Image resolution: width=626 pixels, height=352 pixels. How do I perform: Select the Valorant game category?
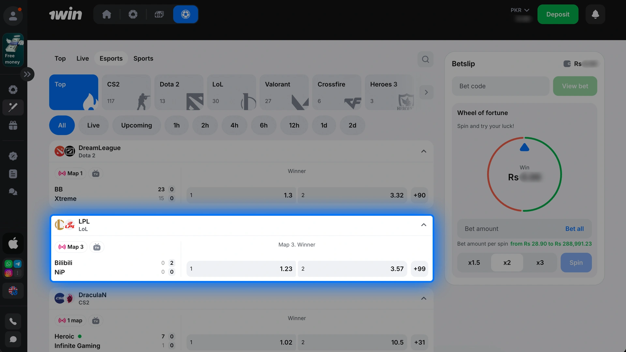point(284,92)
